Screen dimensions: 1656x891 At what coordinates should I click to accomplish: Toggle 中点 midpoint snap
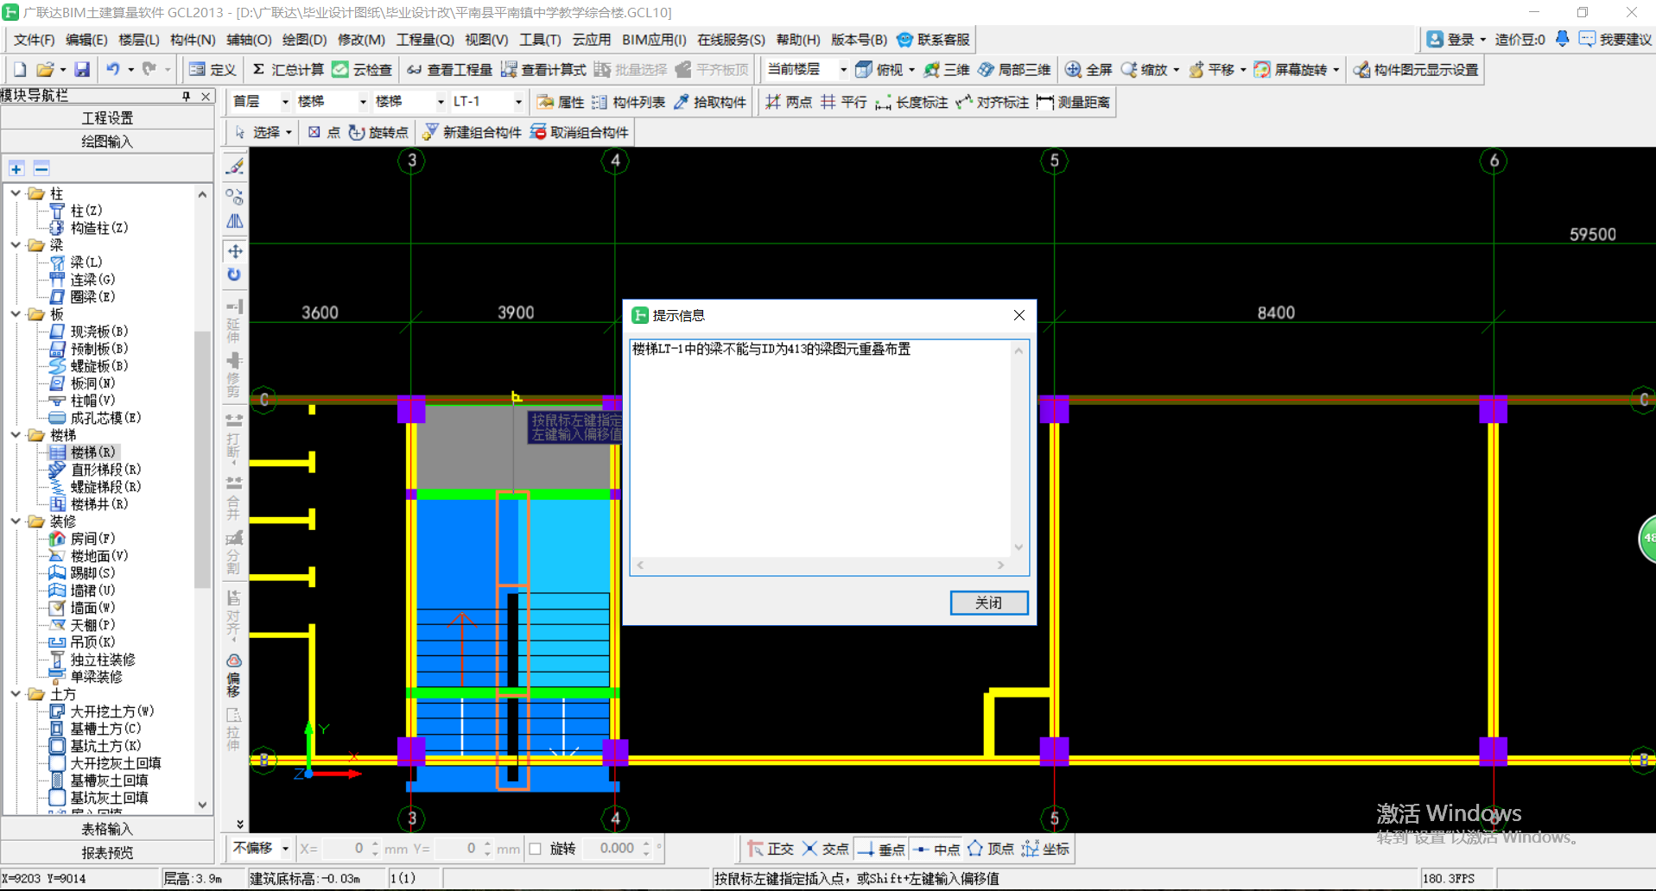(x=936, y=849)
